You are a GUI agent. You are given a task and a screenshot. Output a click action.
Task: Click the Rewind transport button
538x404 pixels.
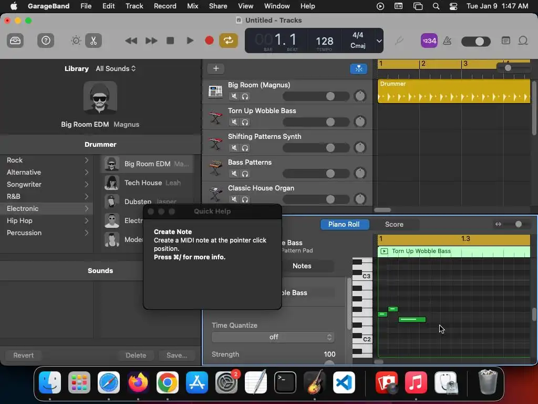131,41
